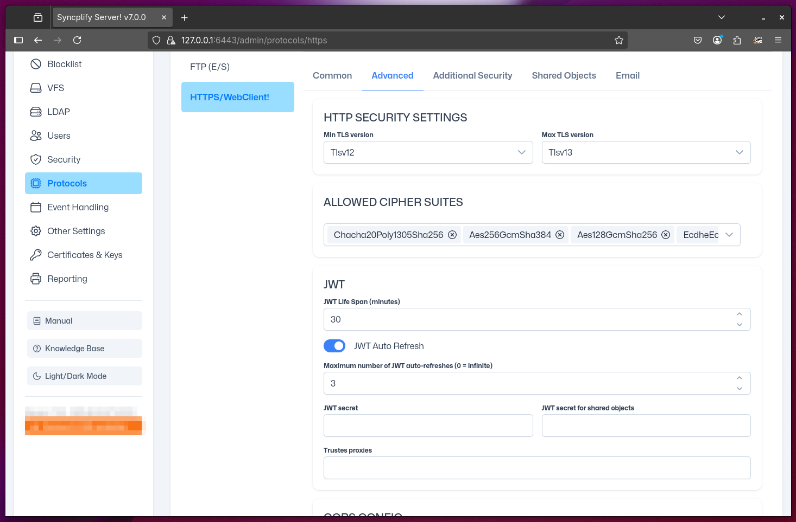Open the Blocklist section
Screen dimensions: 796x522
[65, 64]
